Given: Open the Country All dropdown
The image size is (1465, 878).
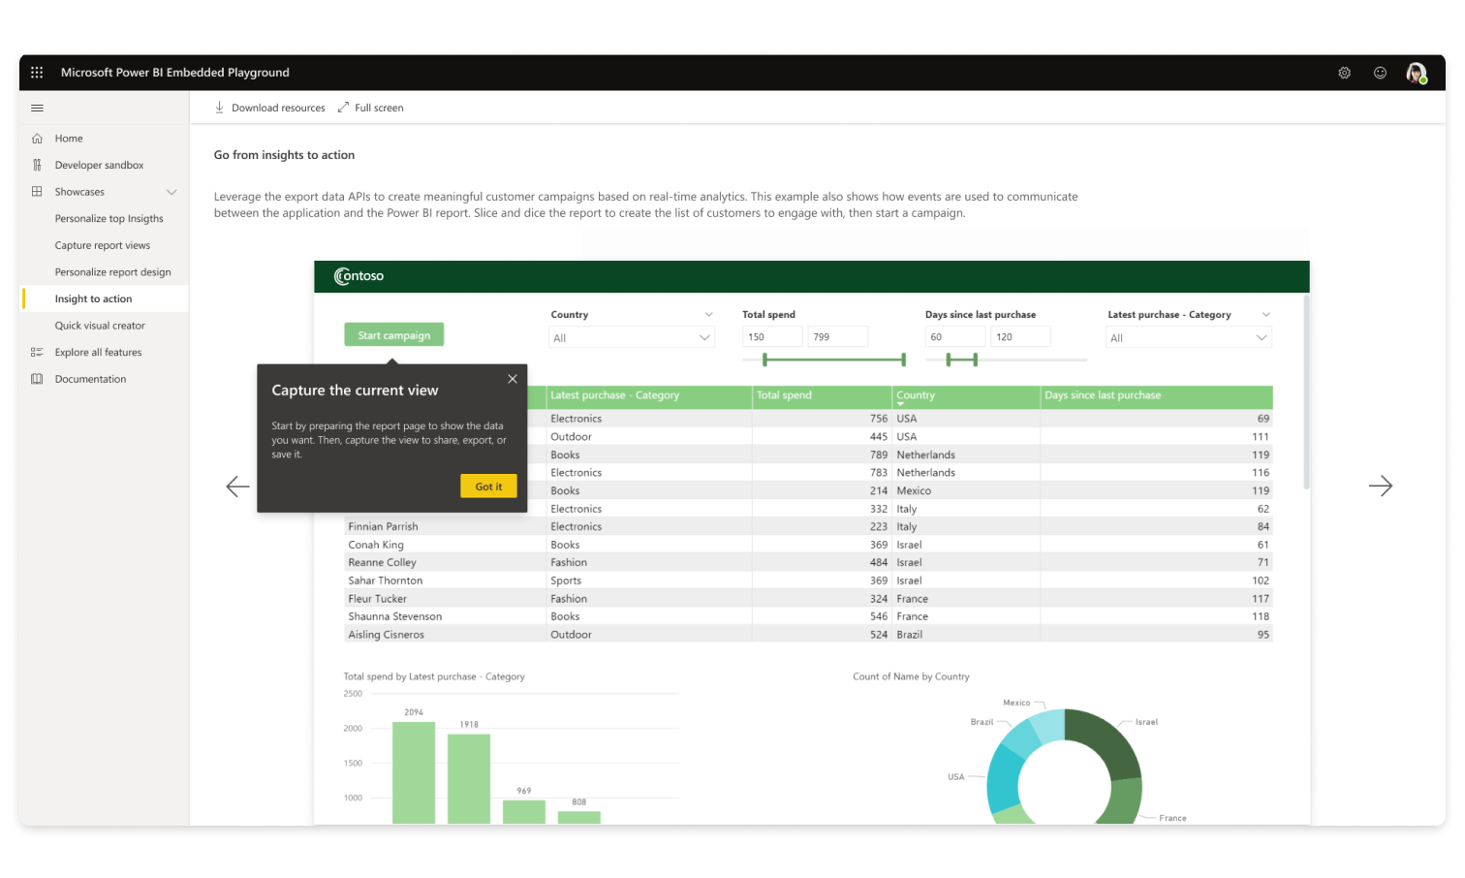Looking at the screenshot, I should [x=632, y=337].
